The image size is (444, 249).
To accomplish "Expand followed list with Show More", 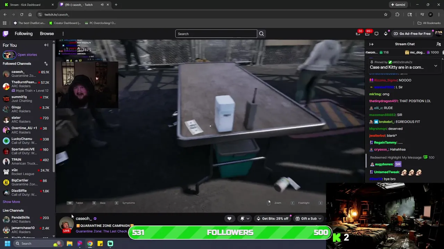I will coord(11,202).
